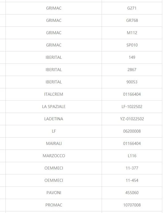Select the 06200008 part number
Screen dimensions: 165x213
pos(132,131)
